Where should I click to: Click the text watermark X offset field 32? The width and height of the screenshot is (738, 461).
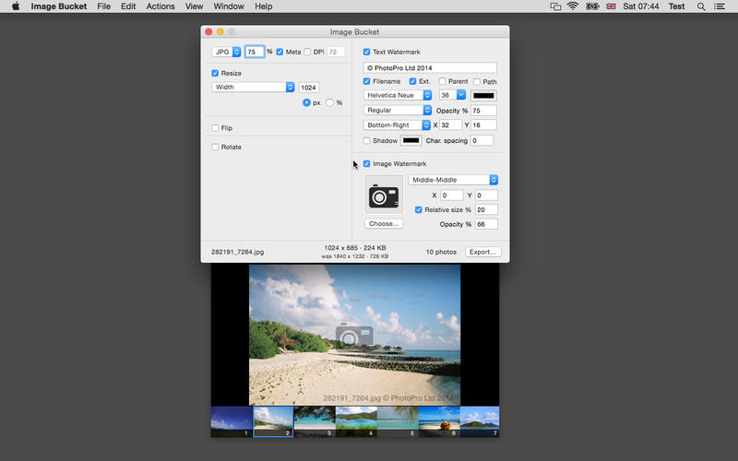click(450, 125)
